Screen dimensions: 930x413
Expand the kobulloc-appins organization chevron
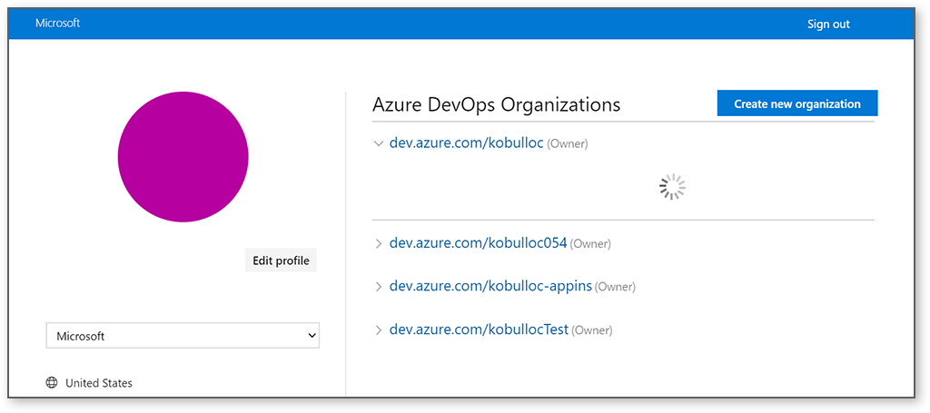point(379,287)
